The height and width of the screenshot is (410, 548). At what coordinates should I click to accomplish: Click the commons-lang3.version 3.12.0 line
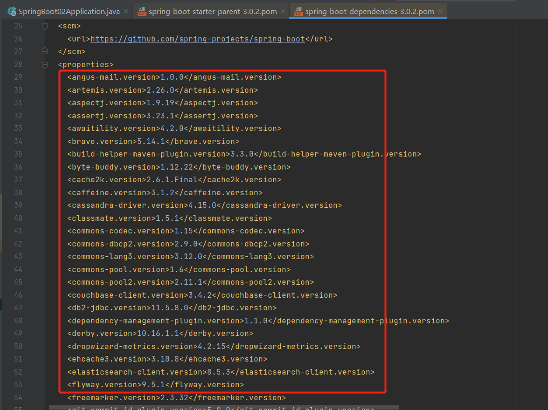190,257
